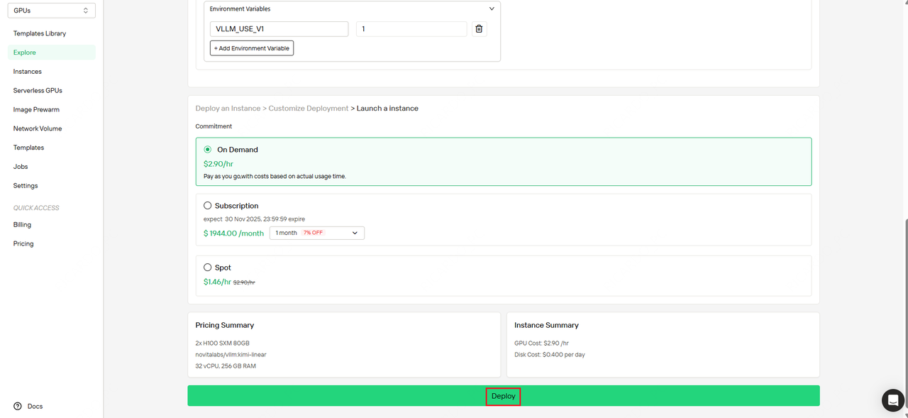Screen dimensions: 908x418
Task: Click the 2x H100 SXM 80GB text
Action: pos(222,343)
